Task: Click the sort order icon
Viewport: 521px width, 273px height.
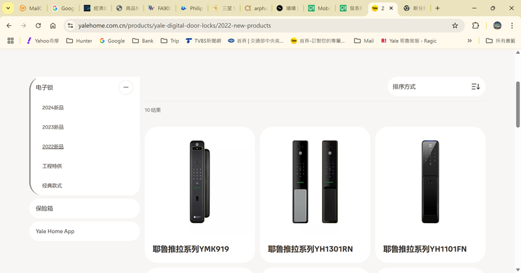Action: (x=476, y=87)
